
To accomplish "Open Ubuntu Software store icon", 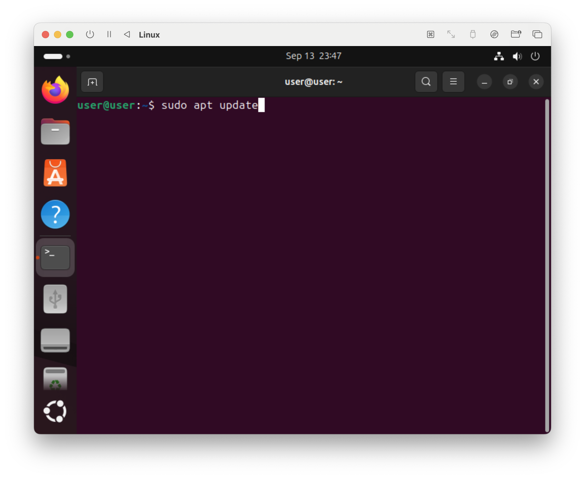I will [x=55, y=173].
